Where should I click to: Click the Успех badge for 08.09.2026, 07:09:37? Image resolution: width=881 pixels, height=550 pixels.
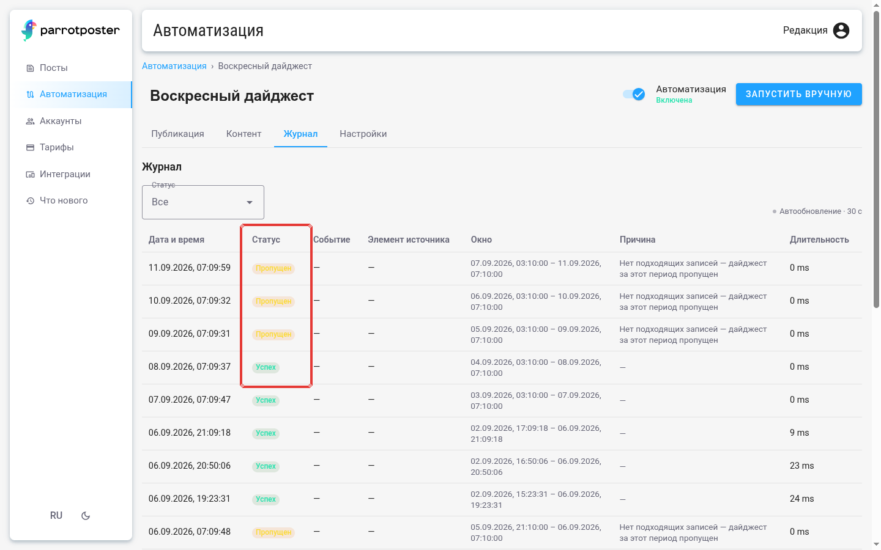click(266, 367)
